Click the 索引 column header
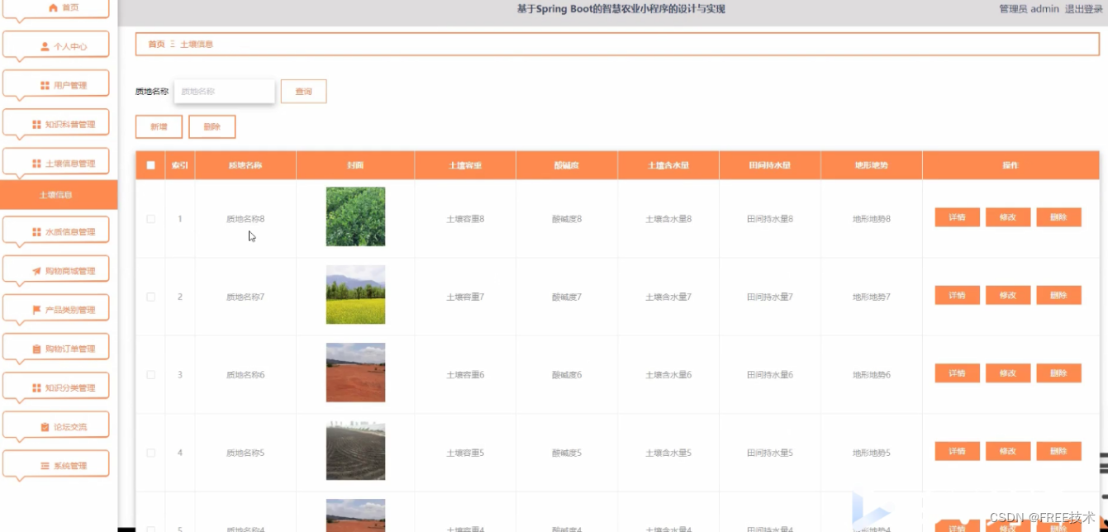Screen dimensions: 1108x532 point(180,165)
